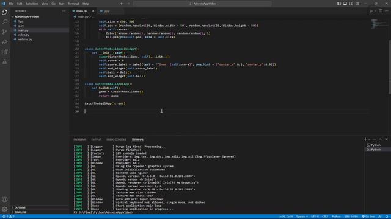391x219 pixels.
Task: Open the Go menu
Action: (x=53, y=4)
